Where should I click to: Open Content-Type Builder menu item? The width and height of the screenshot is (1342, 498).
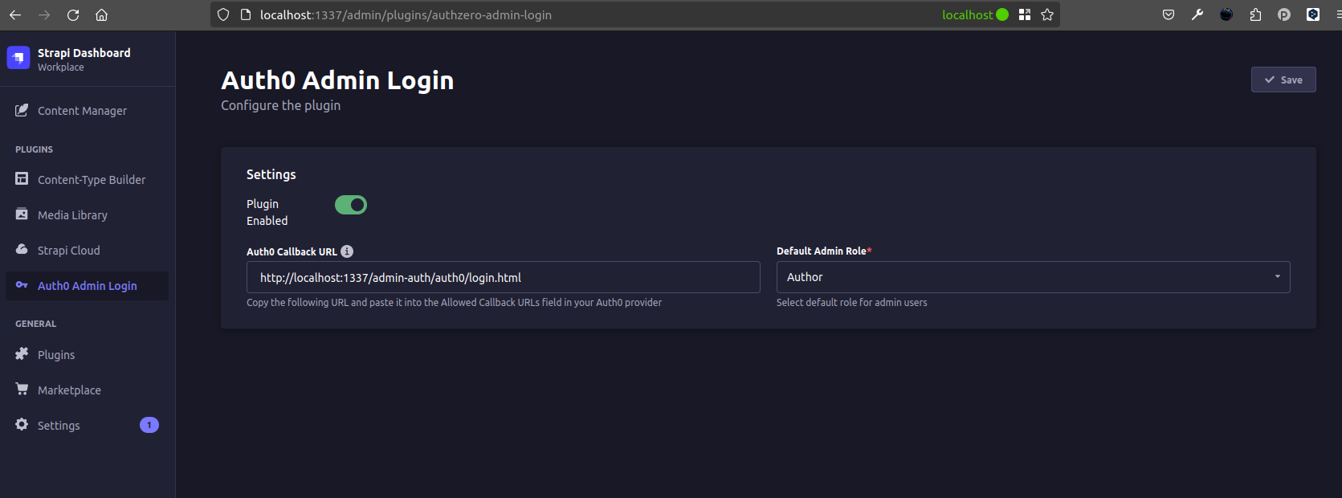88,180
